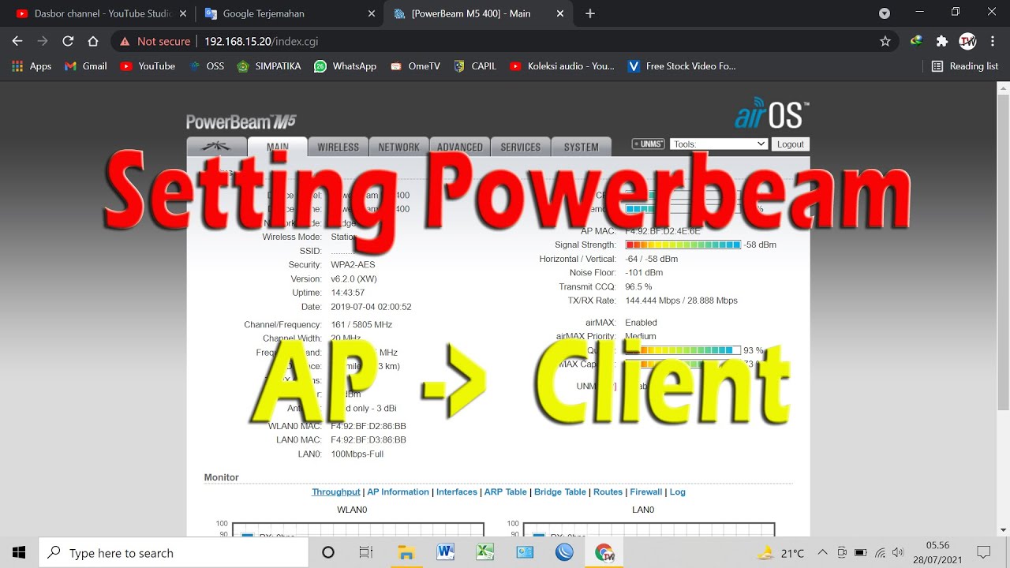Switch to the NETWORK tab
Screen dimensions: 1010x568
(399, 147)
